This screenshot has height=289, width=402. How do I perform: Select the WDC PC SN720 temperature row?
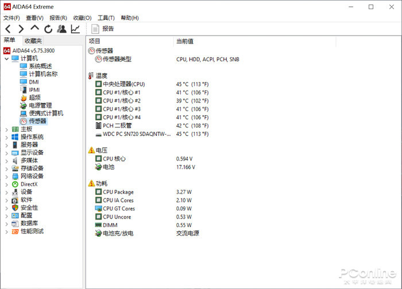tap(152, 134)
